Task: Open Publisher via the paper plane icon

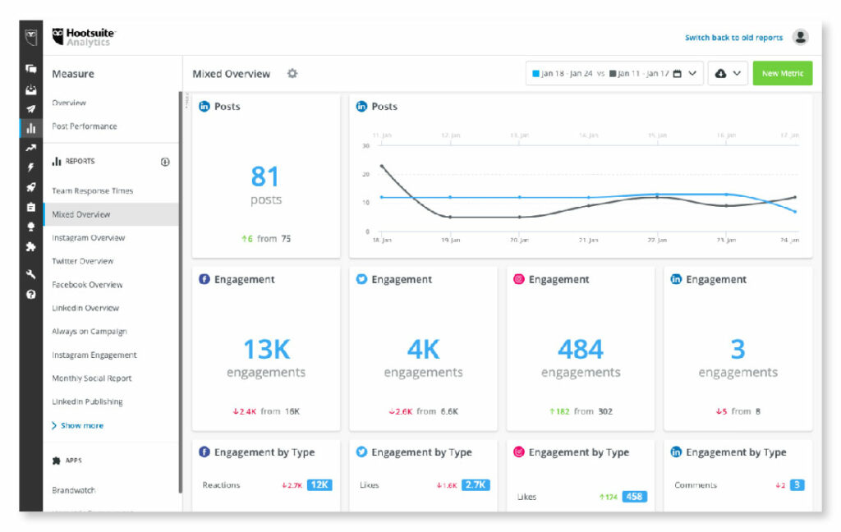Action: [x=31, y=109]
